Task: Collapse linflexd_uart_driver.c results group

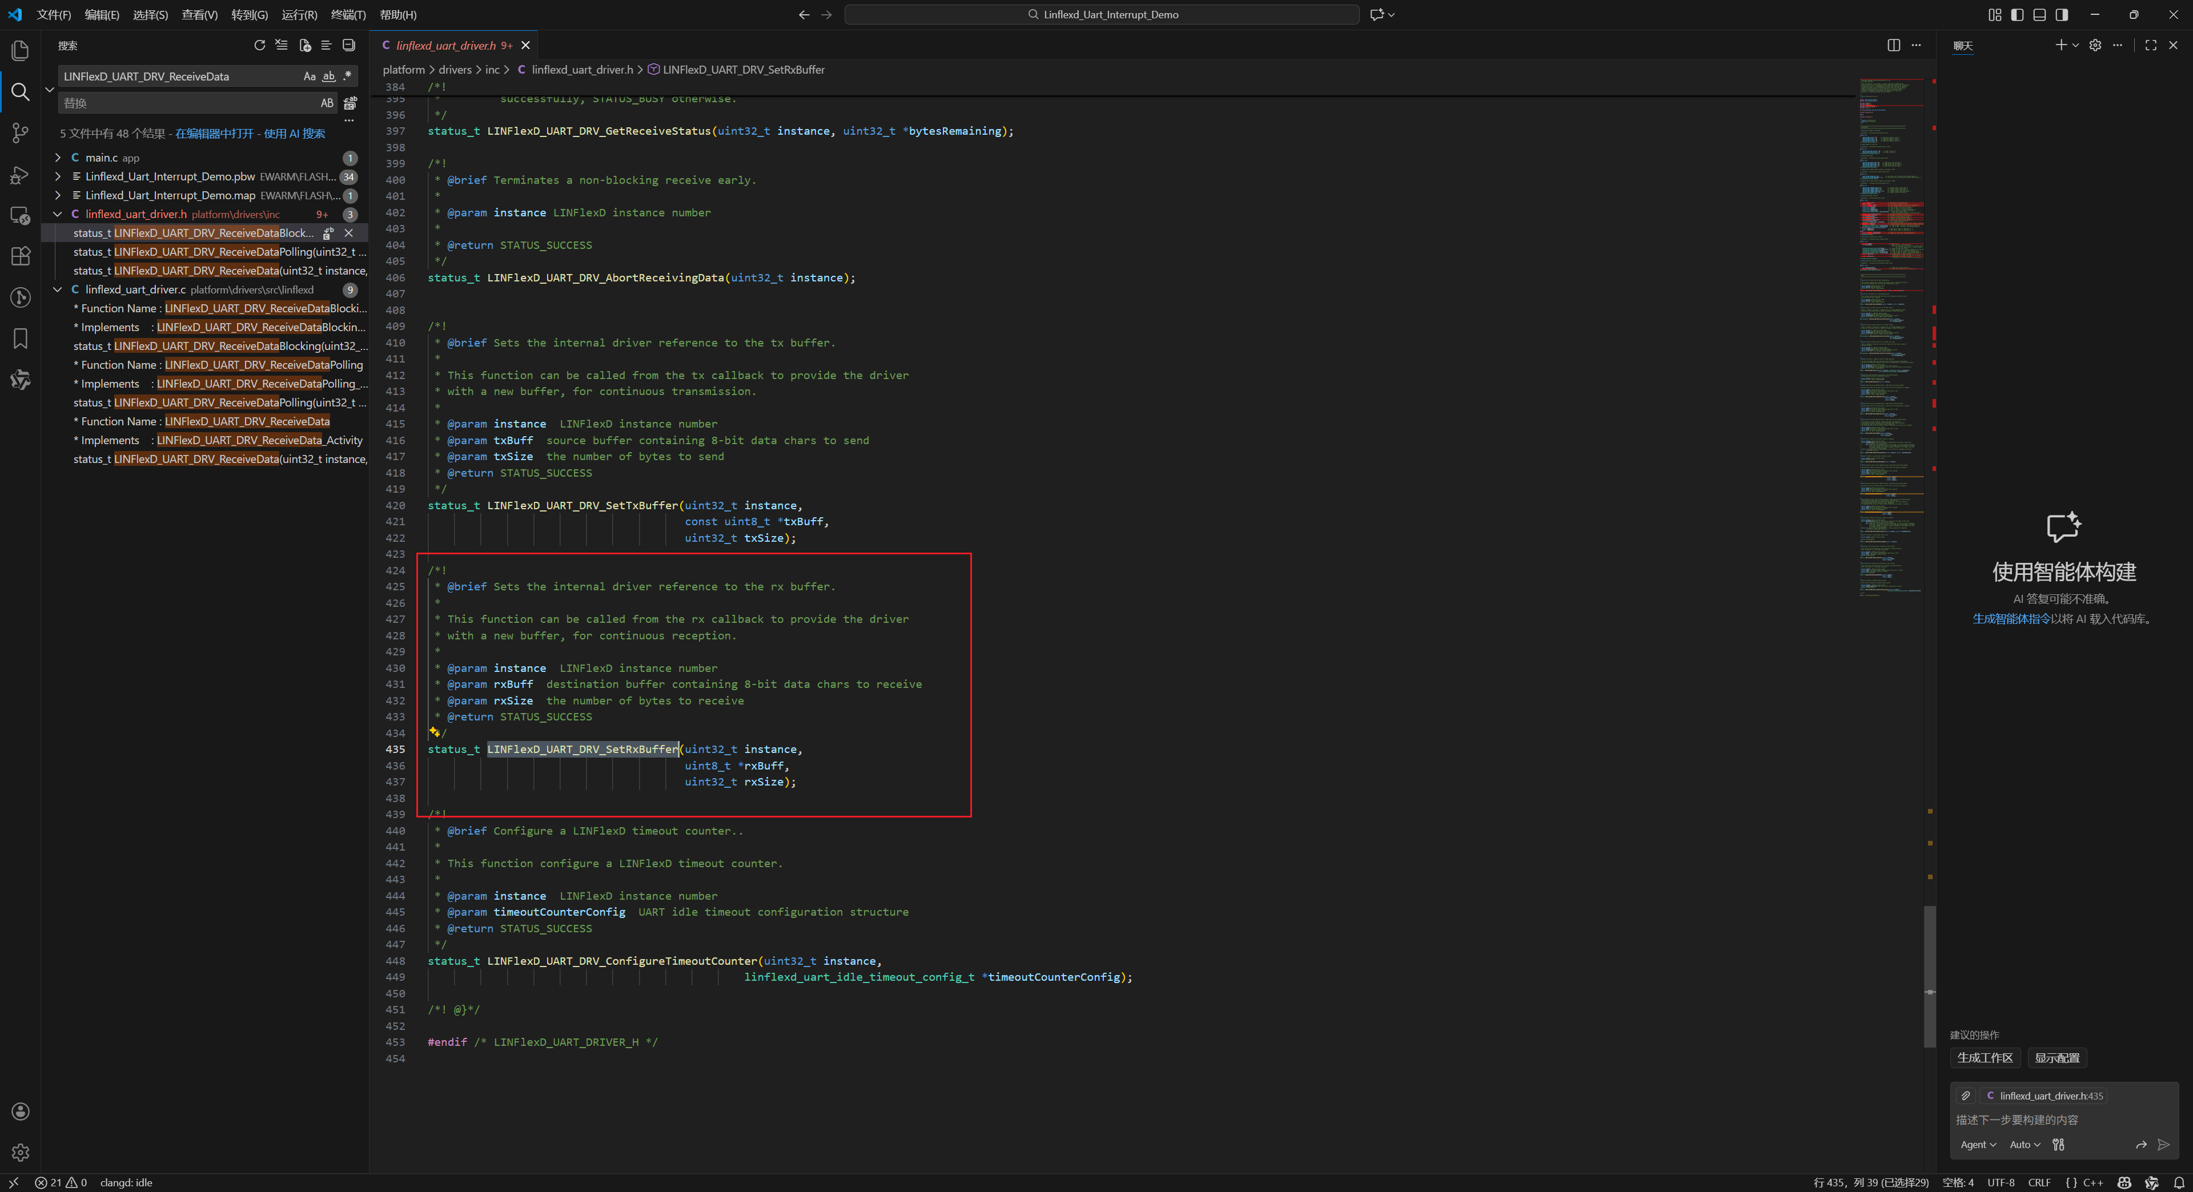Action: coord(58,289)
